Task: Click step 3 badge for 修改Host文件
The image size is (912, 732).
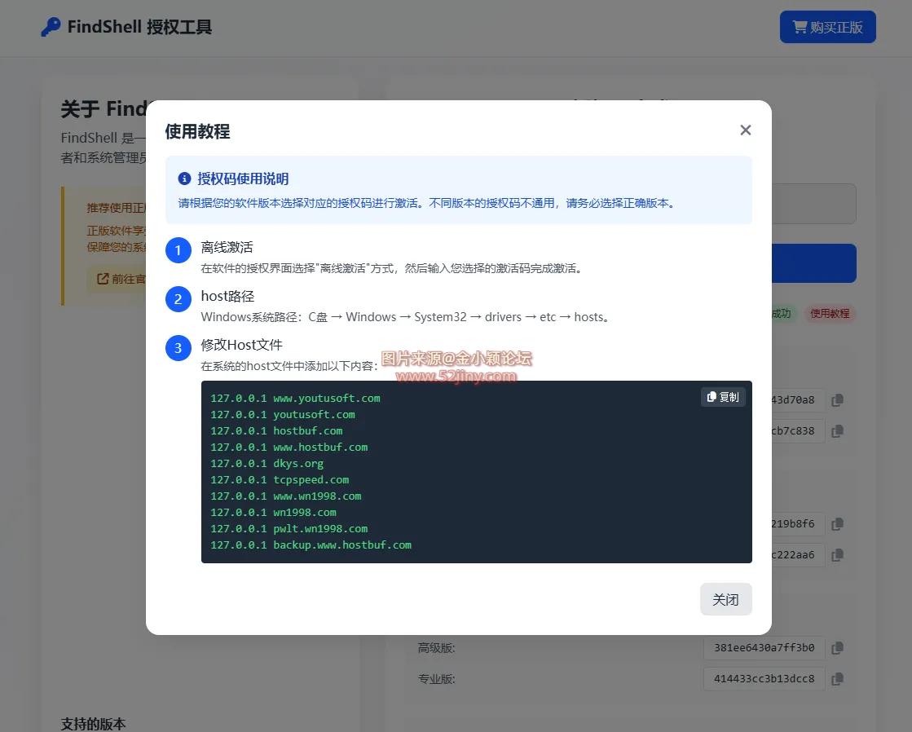Action: (178, 347)
